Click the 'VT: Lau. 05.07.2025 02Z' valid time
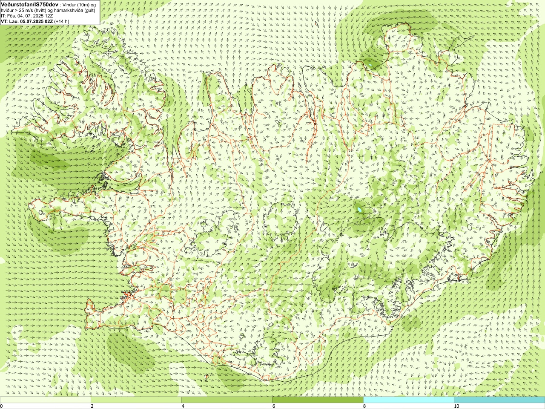The image size is (545, 409). (x=27, y=21)
